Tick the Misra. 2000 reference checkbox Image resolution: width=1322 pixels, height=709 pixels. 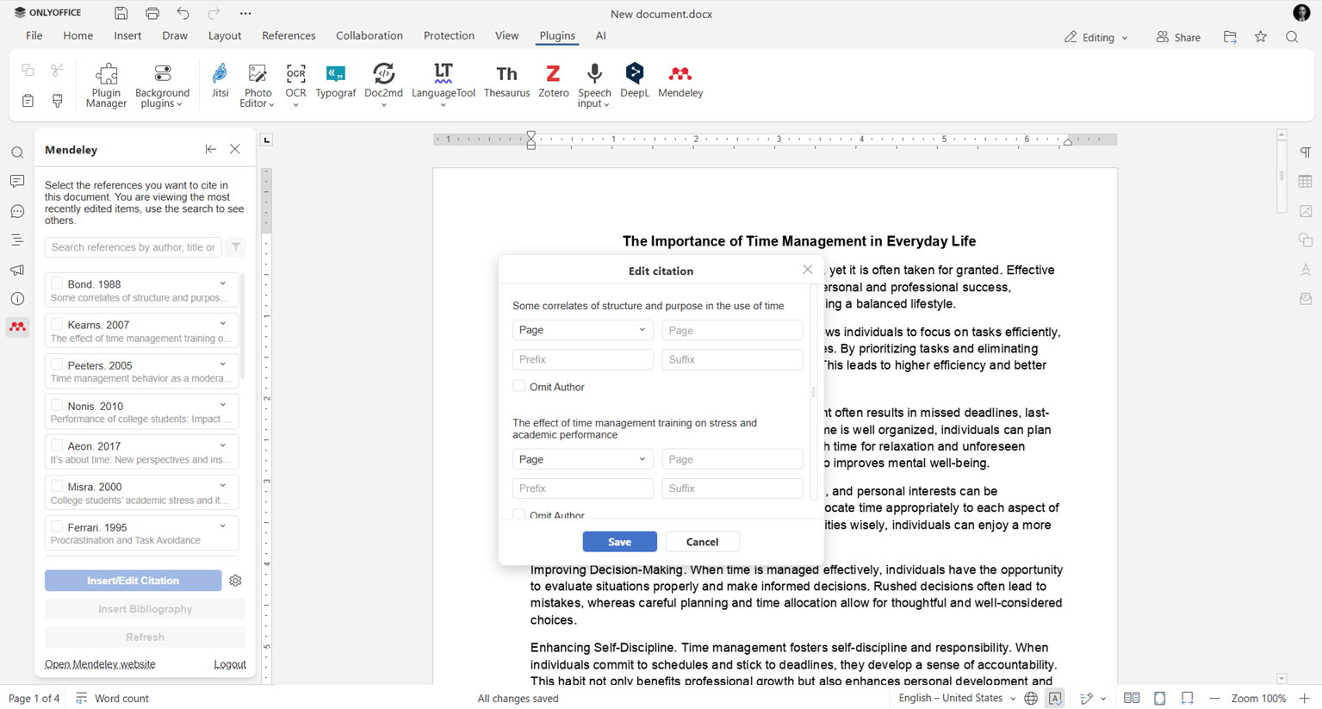(x=57, y=486)
